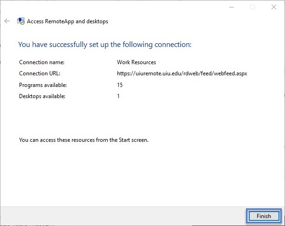This screenshot has width=285, height=226.
Task: Click the 'Work Resources' connection name value
Action: point(136,62)
